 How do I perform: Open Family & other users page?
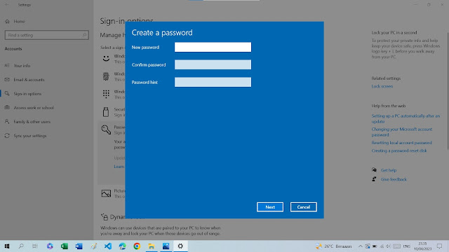(x=32, y=122)
